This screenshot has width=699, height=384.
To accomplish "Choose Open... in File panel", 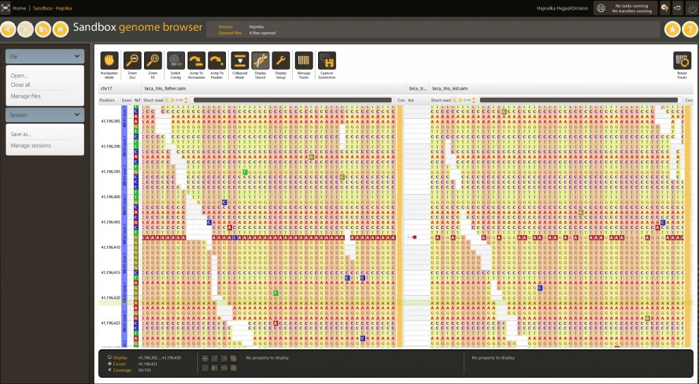I will [x=19, y=76].
